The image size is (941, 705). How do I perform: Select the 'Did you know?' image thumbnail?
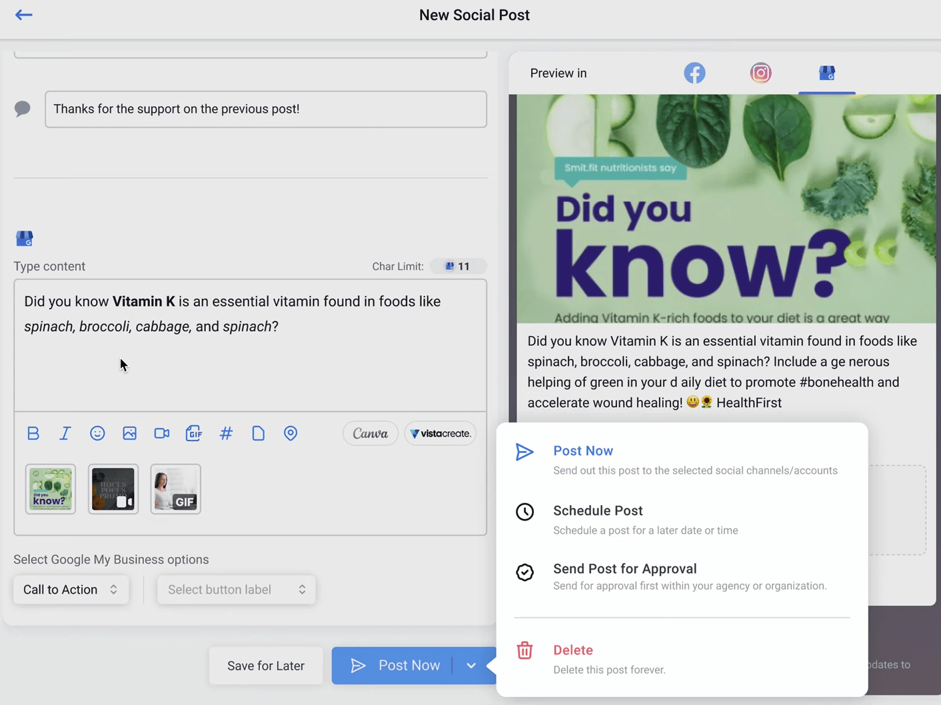point(51,489)
